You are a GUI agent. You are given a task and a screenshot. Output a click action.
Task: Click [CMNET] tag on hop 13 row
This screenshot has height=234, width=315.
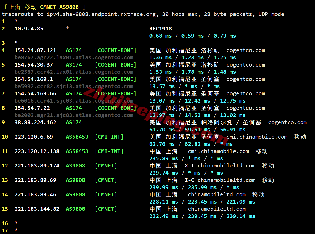106,180
